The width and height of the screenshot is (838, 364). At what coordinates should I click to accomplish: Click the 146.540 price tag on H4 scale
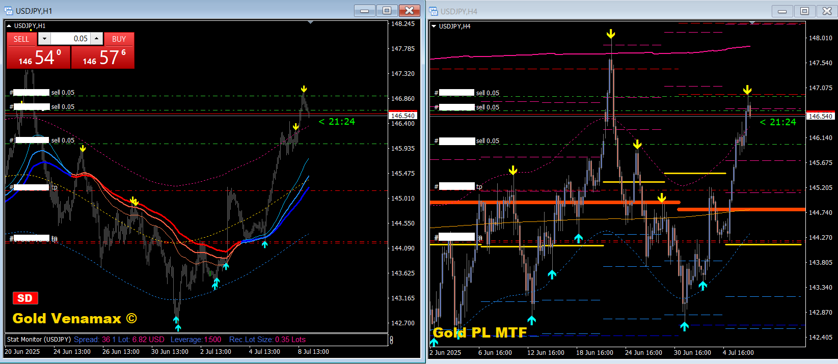821,116
